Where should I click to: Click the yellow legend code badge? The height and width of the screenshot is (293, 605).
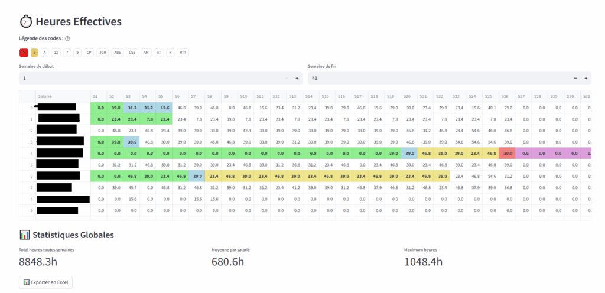[34, 53]
